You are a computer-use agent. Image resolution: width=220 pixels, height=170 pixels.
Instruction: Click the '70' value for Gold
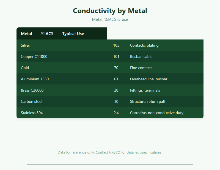click(x=116, y=68)
